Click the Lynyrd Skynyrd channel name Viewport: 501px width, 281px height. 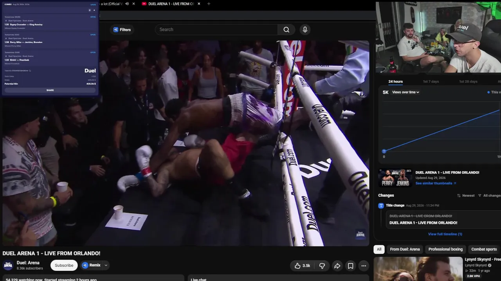pos(476,265)
